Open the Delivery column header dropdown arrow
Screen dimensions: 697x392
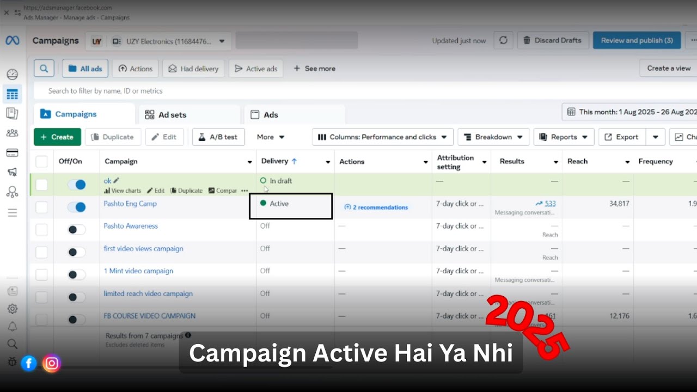328,162
